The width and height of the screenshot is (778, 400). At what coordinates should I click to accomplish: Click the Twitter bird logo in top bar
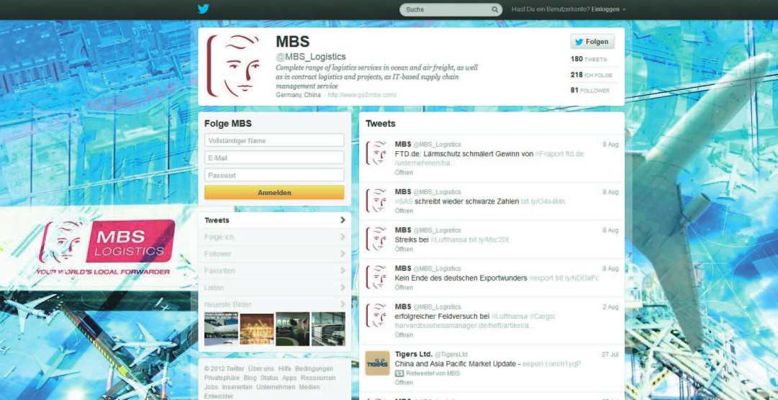(204, 9)
